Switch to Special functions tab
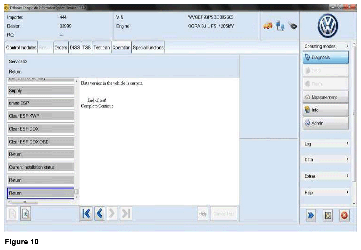361x250 pixels. pos(148,48)
